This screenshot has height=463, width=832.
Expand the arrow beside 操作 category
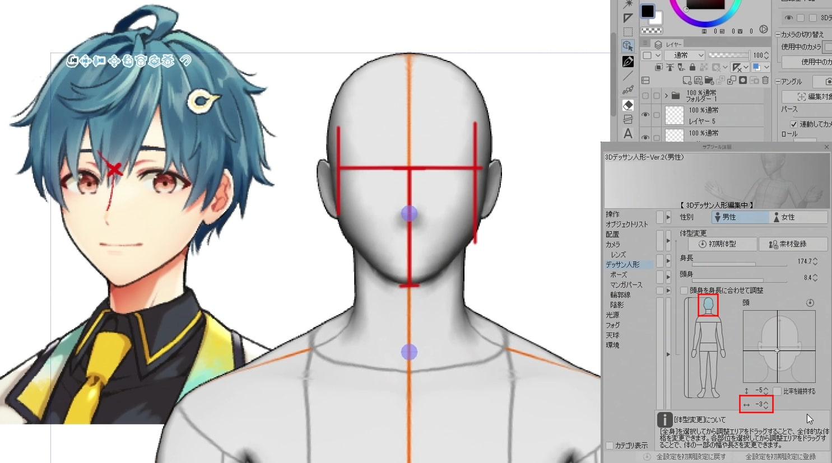668,217
